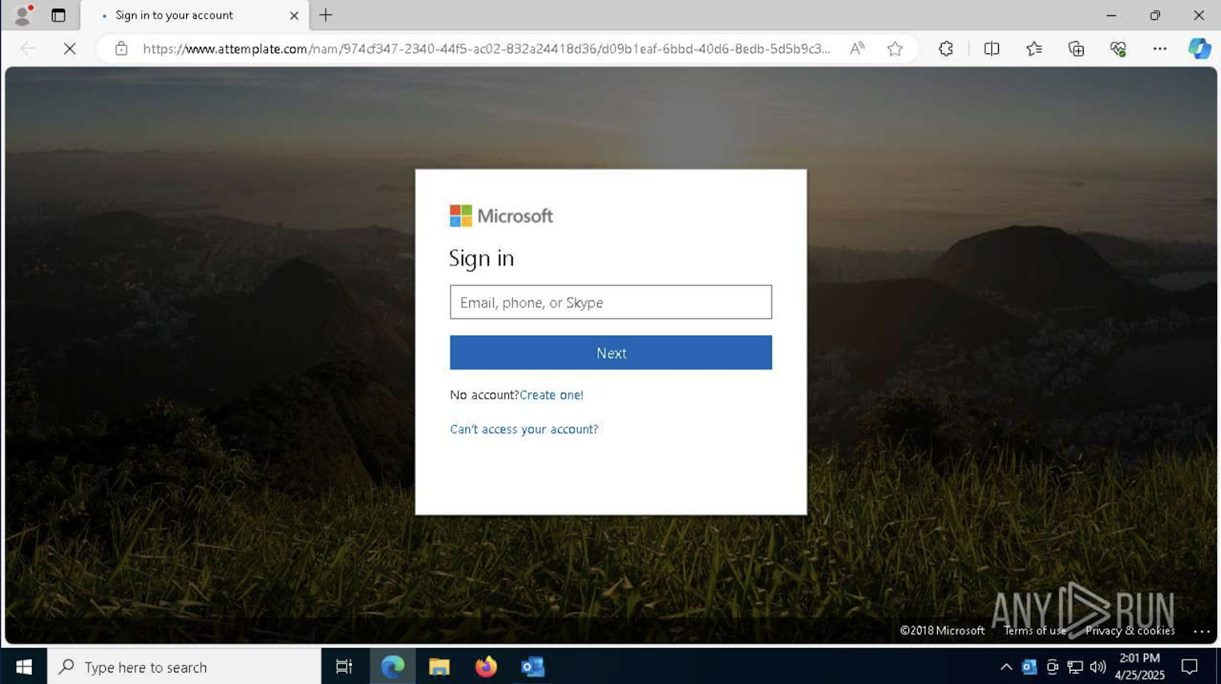
Task: Open the Windows Start menu
Action: 24,667
